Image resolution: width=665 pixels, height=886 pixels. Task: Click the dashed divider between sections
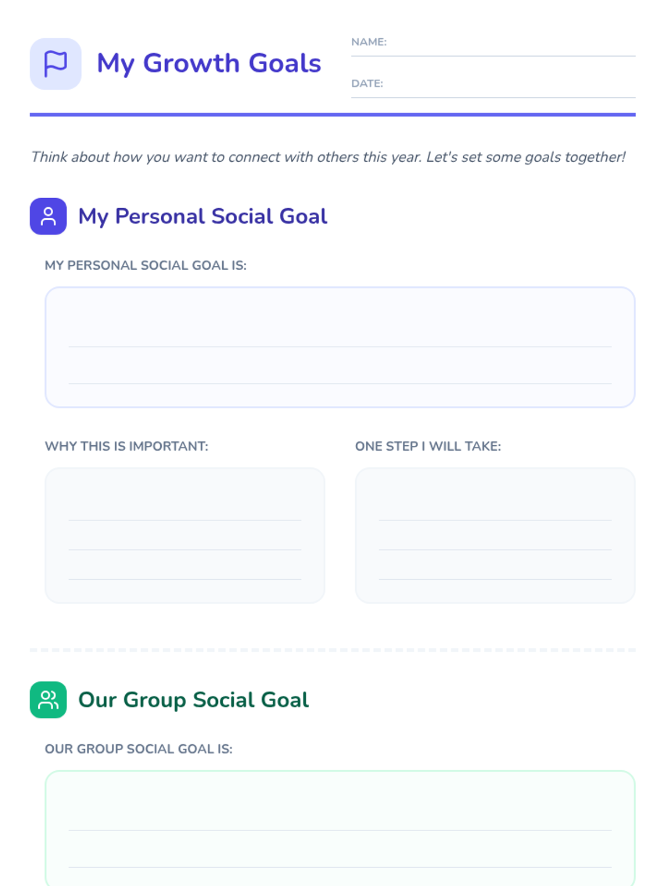[x=332, y=650]
